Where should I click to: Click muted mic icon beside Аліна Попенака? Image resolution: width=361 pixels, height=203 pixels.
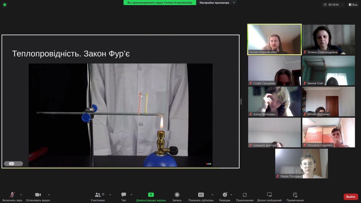pos(251,114)
